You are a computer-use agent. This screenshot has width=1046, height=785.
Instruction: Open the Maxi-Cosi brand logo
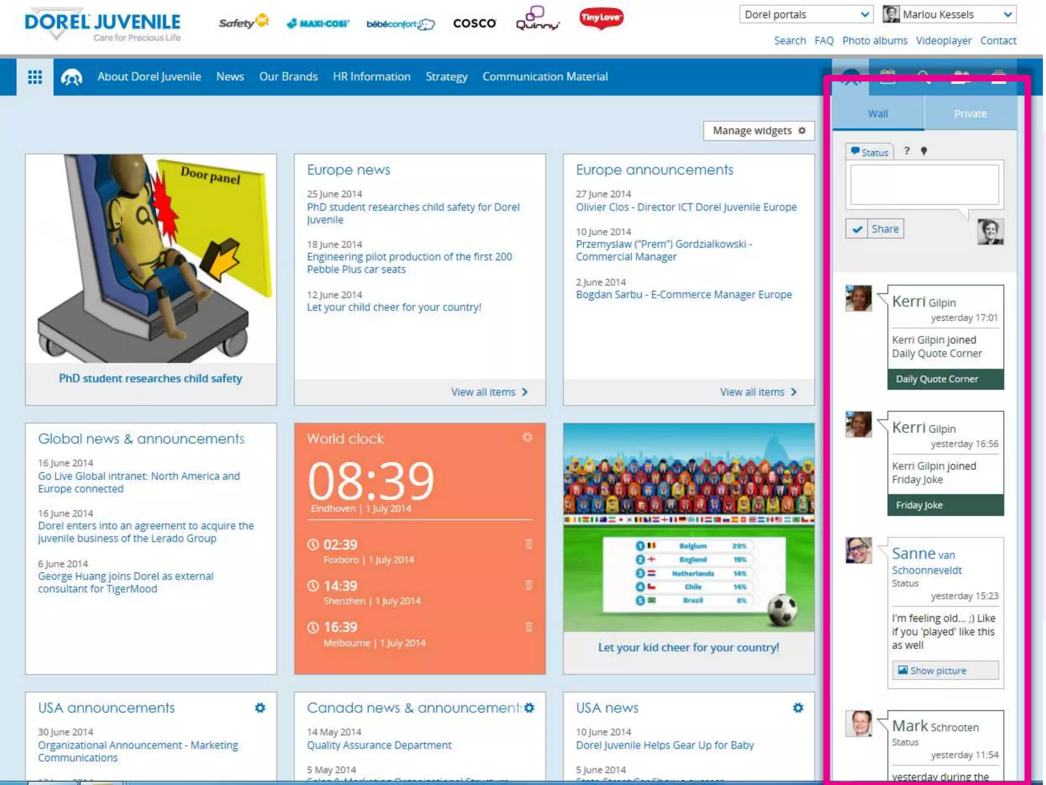[318, 24]
